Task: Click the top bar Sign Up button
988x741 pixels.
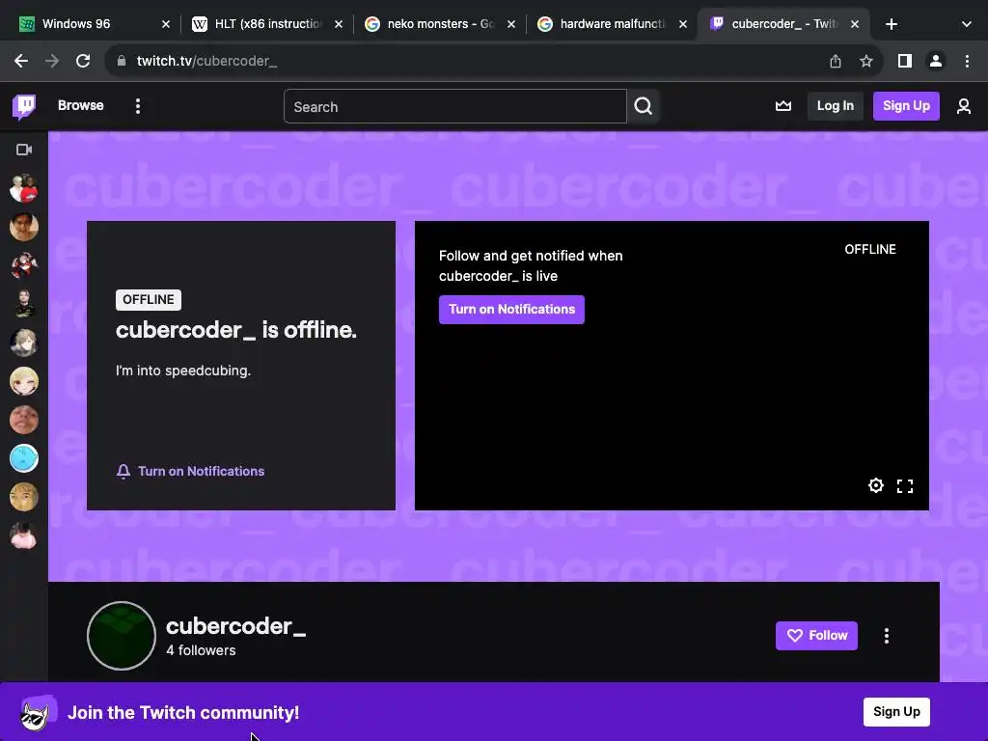Action: coord(906,106)
